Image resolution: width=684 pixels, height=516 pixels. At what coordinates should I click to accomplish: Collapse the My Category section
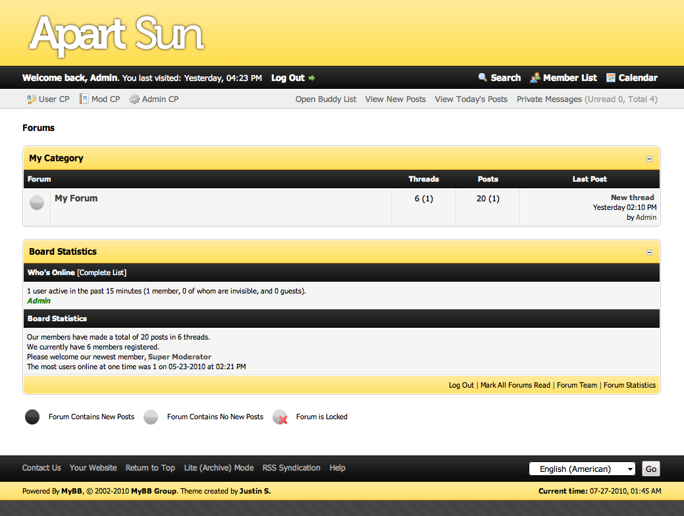[x=649, y=159]
